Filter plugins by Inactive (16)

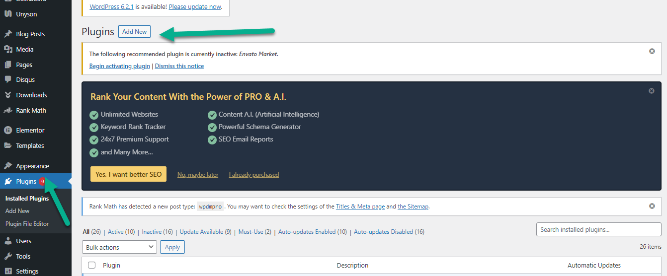[158, 232]
